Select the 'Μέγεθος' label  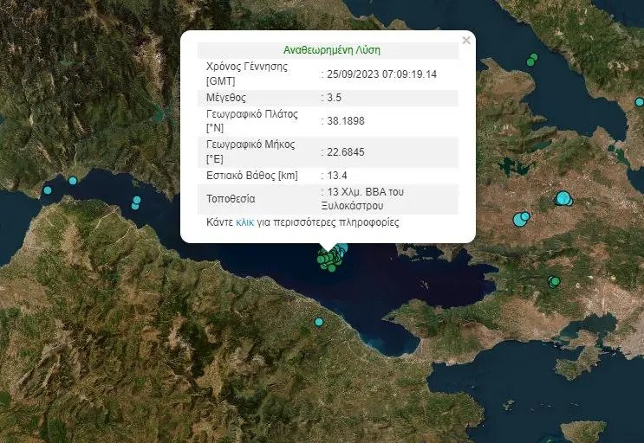tap(226, 98)
